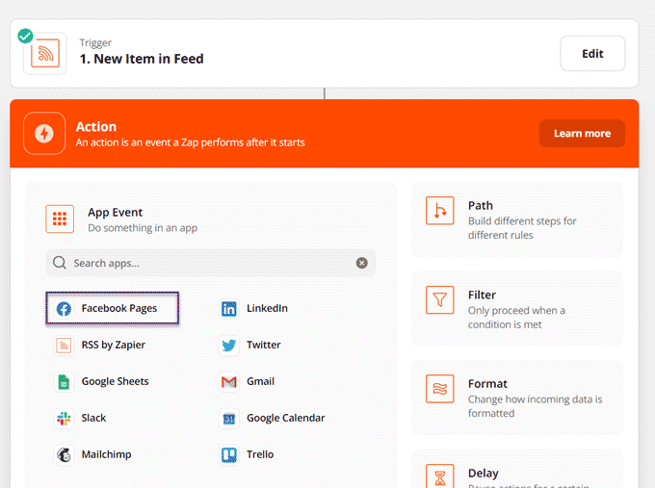Focus the Search apps input field
This screenshot has width=655, height=488.
pyautogui.click(x=211, y=263)
